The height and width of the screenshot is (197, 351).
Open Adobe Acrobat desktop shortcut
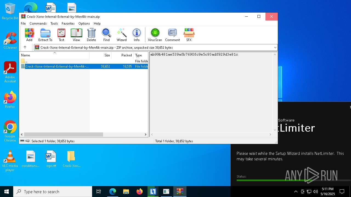10,72
